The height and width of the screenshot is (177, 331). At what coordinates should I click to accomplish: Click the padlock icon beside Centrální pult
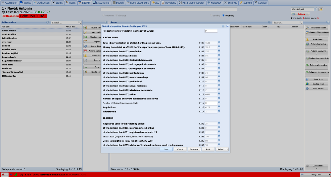[x=321, y=9]
